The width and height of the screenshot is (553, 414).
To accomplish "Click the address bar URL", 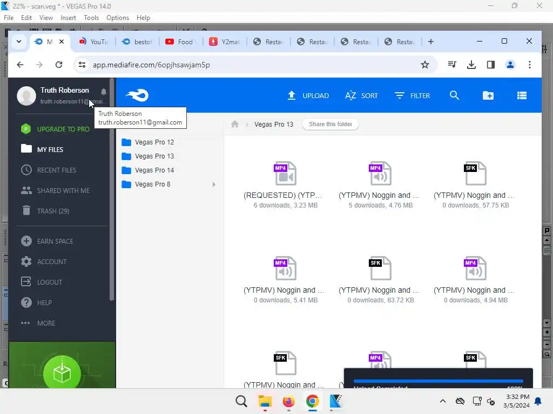I will [x=151, y=65].
